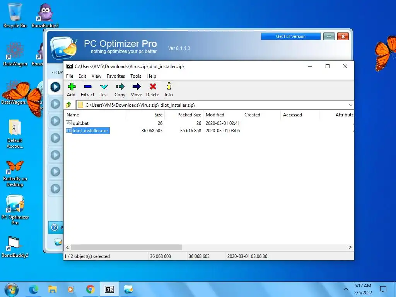The width and height of the screenshot is (396, 297).
Task: Click the first dark play button in PC Optimizer sidebar
Action: point(55,87)
